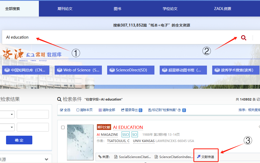Click the AI EDUCATION result cover thumbnail
This screenshot has height=163, width=260.
coord(80,142)
